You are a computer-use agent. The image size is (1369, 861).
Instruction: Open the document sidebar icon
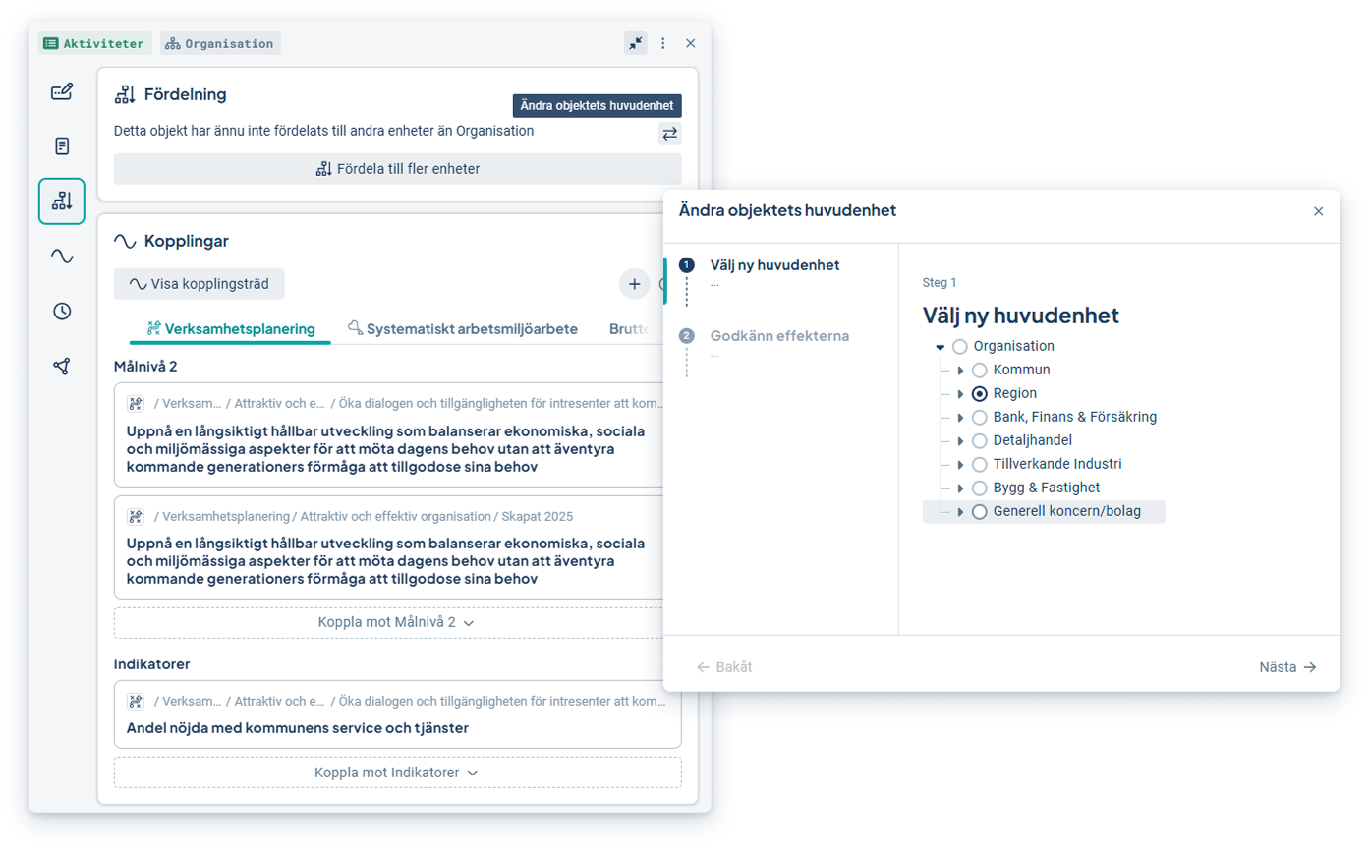coord(62,146)
